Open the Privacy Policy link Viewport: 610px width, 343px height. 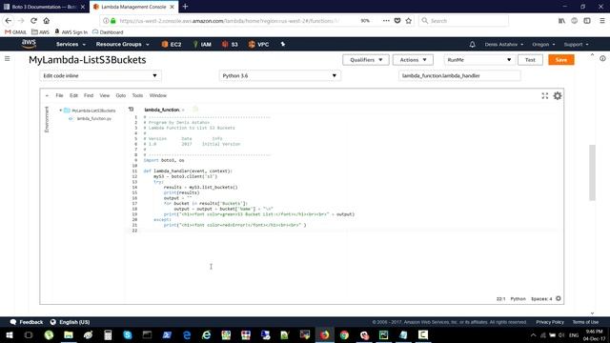[x=550, y=322]
